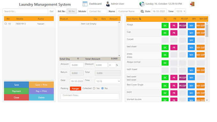
Task: Click the top Date field 16-10-2022
Action: (x=159, y=11)
